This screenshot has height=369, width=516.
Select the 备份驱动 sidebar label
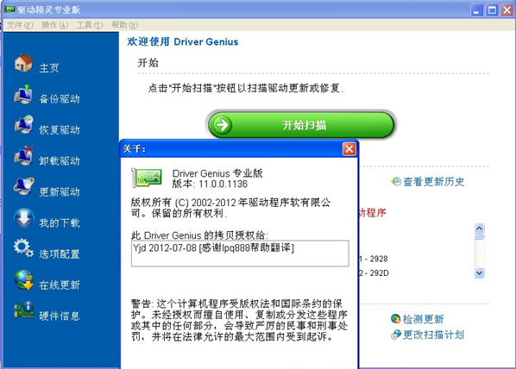click(x=60, y=99)
